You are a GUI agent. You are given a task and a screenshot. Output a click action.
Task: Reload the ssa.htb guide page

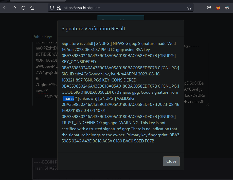click(x=23, y=8)
